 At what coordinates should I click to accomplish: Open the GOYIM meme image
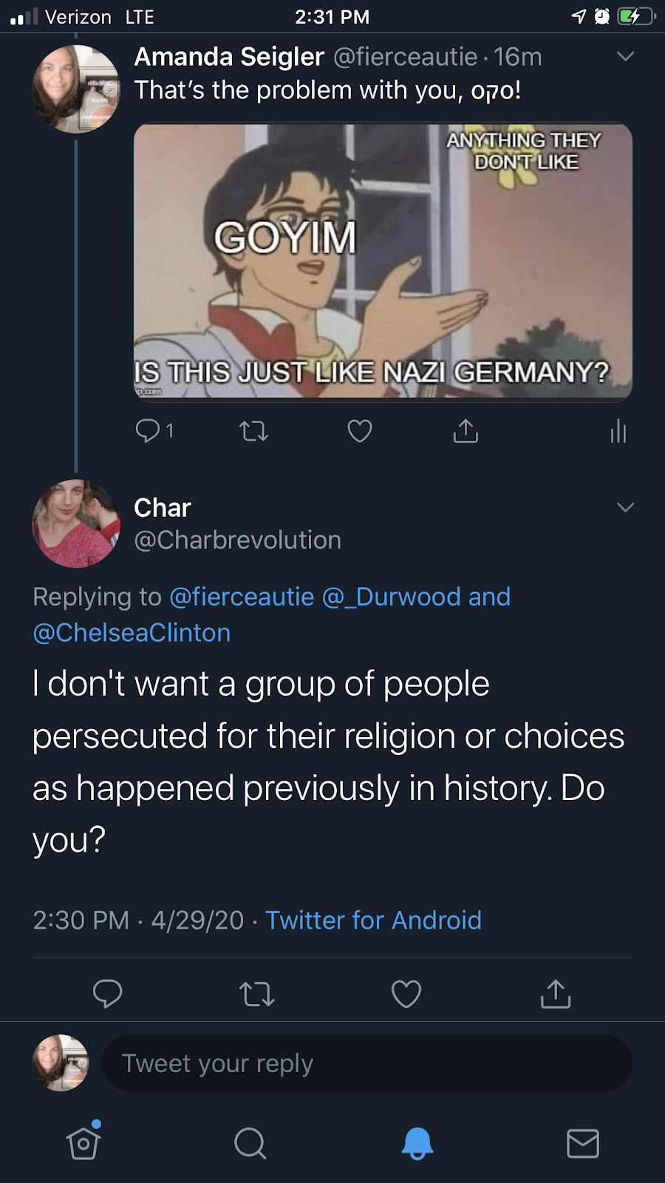(x=383, y=261)
